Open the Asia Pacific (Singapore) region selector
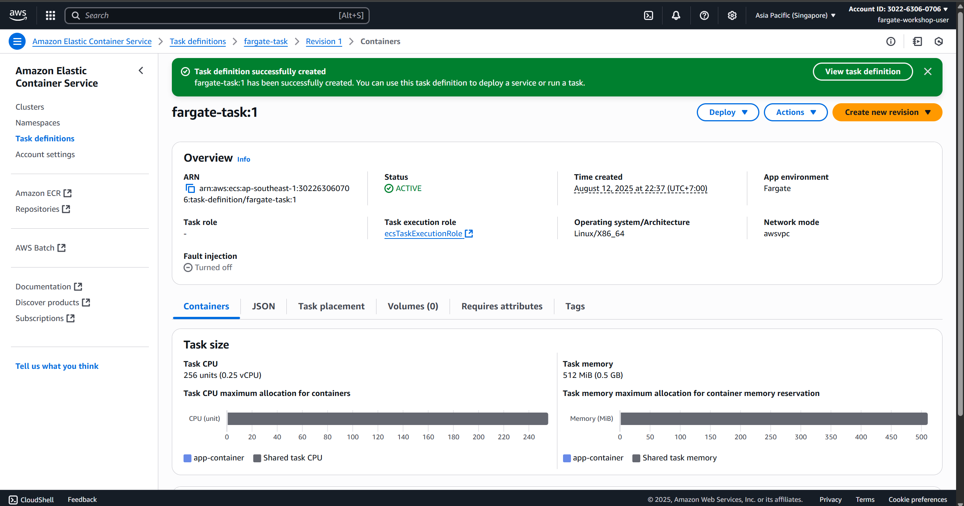 click(796, 15)
